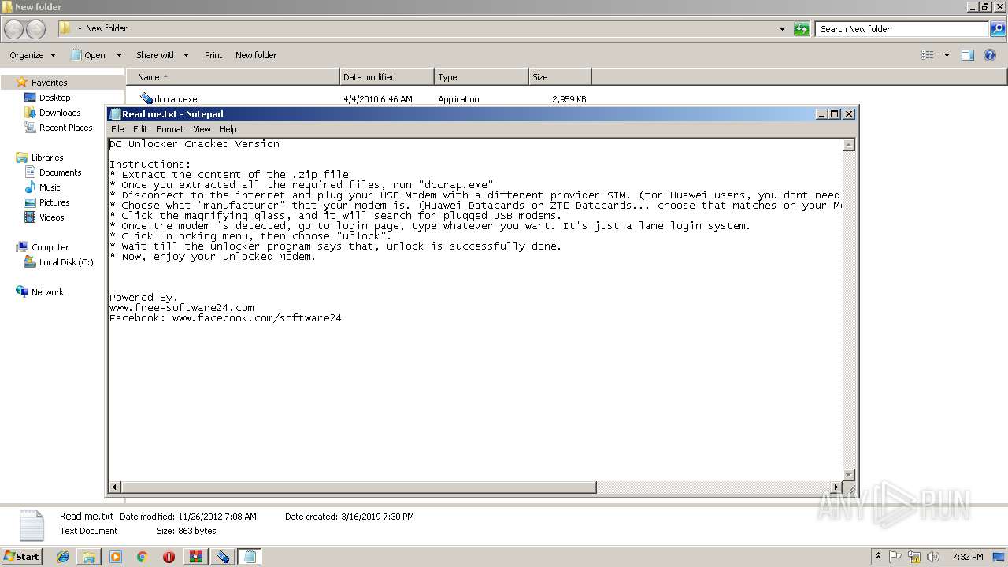Expand the view options dropdown arrow
Screen dimensions: 1008x567
click(947, 55)
